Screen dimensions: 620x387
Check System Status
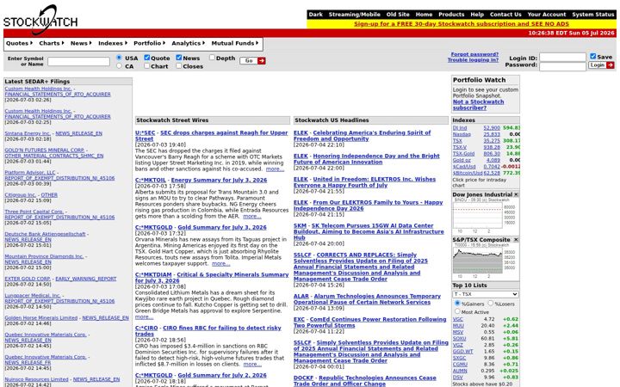pyautogui.click(x=593, y=15)
